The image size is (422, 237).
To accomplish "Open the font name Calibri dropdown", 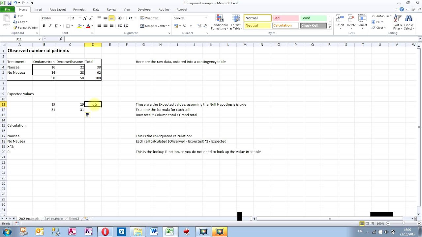I will coord(69,18).
